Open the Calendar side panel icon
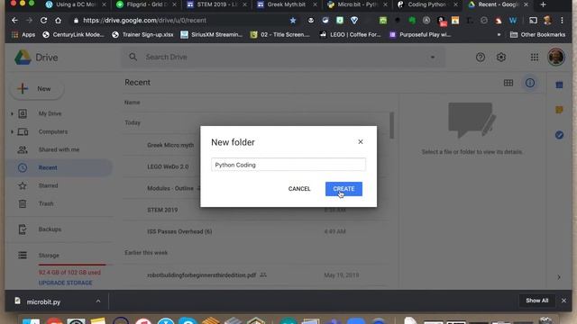This screenshot has height=324, width=577. coord(559,85)
